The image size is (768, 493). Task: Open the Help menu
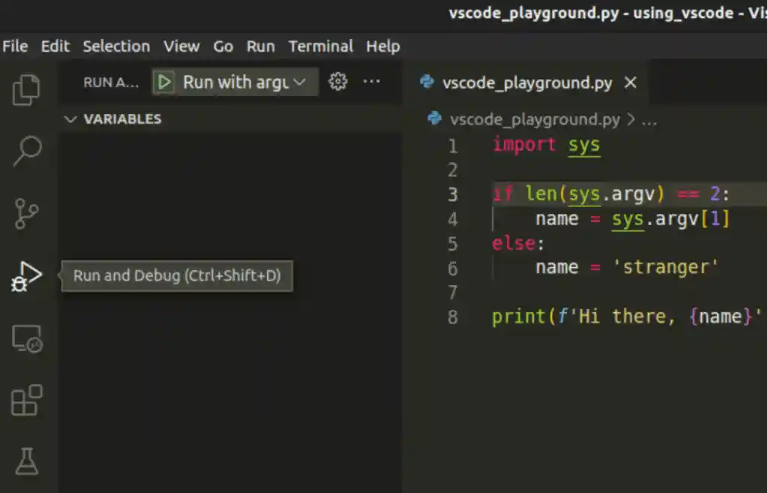(x=383, y=46)
